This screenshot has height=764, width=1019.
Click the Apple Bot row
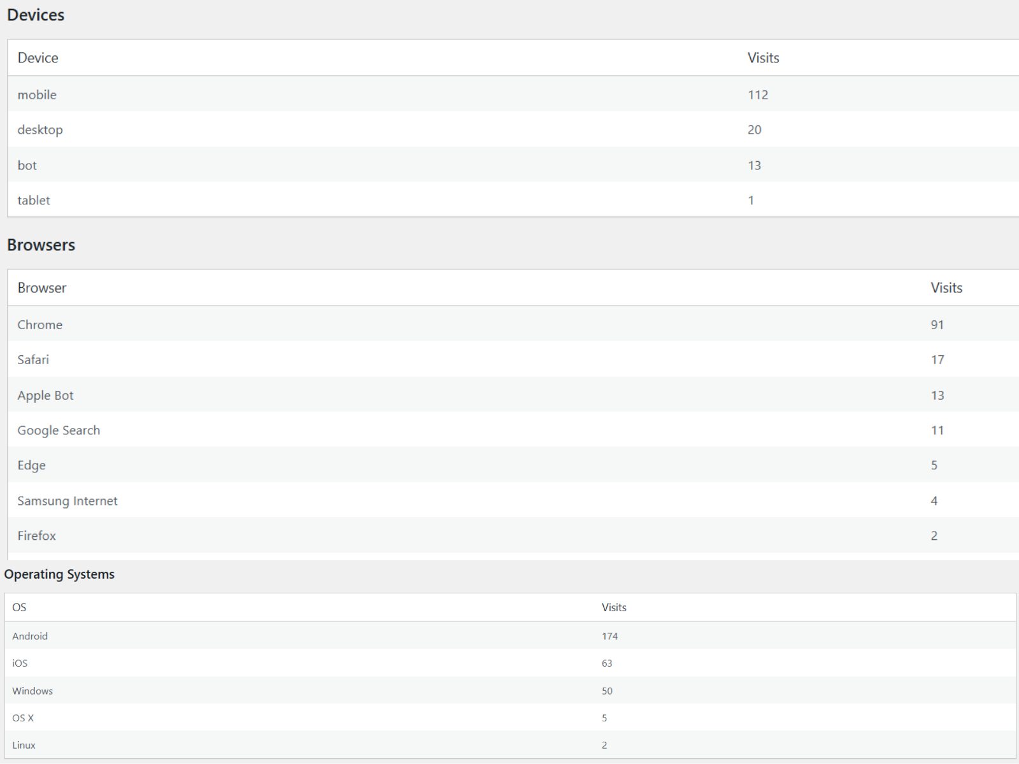click(45, 395)
